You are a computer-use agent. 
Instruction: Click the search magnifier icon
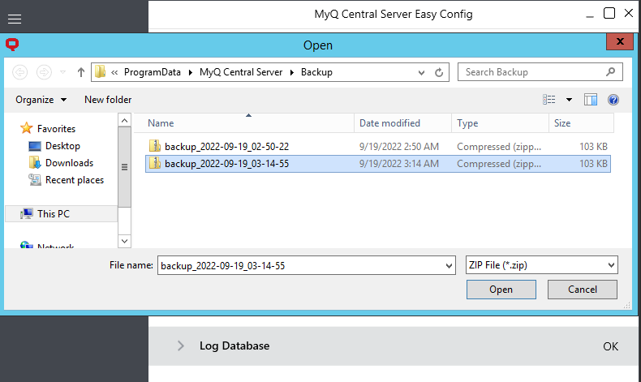click(613, 72)
